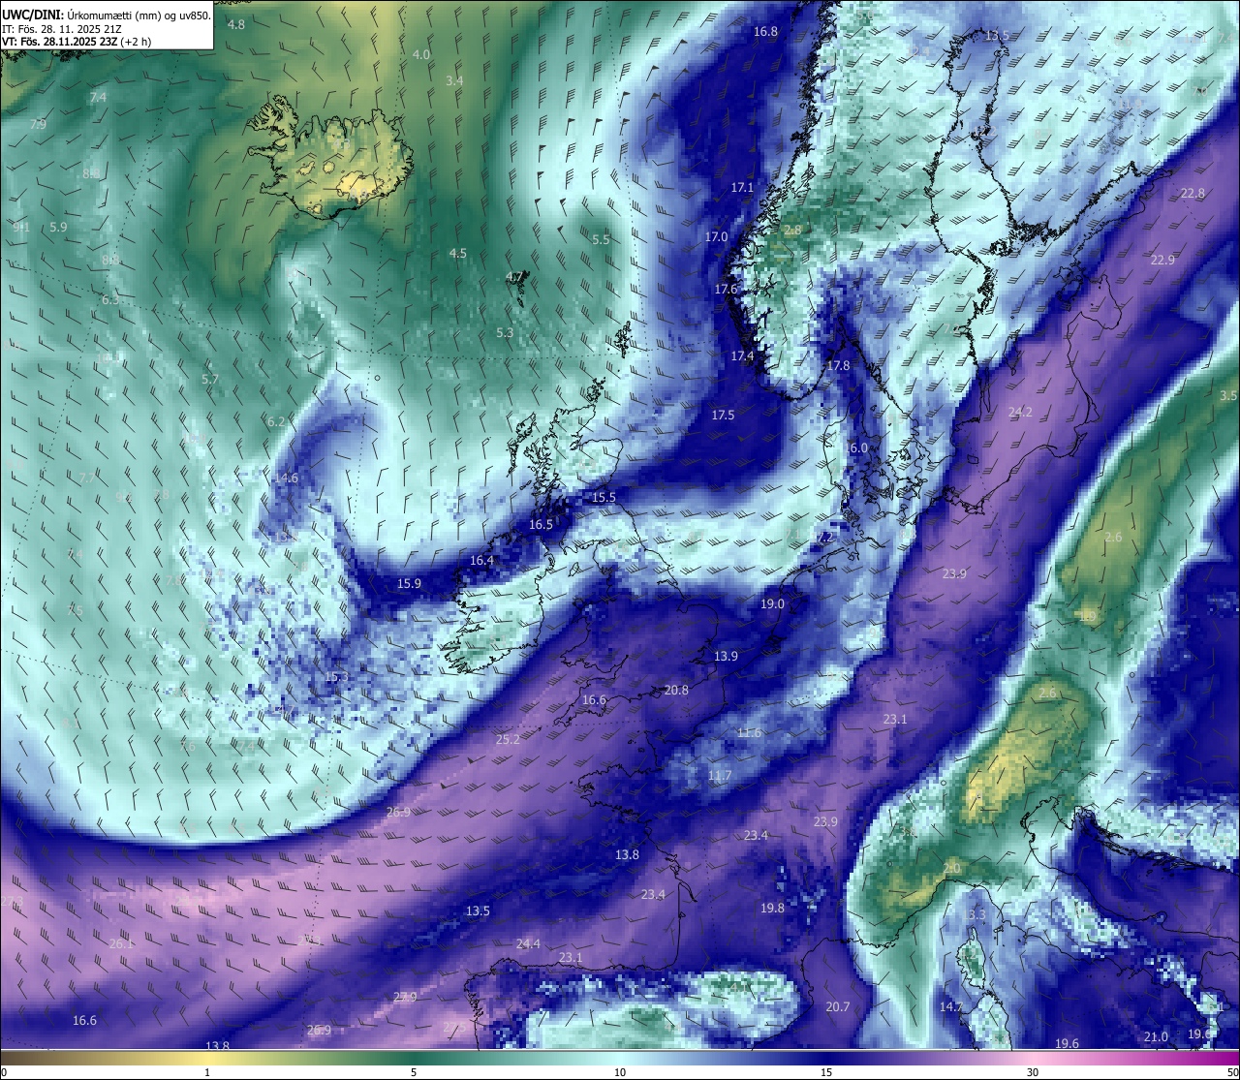This screenshot has width=1240, height=1080.
Task: Click the value 4.5 southeast of Iceland
Action: [x=457, y=254]
